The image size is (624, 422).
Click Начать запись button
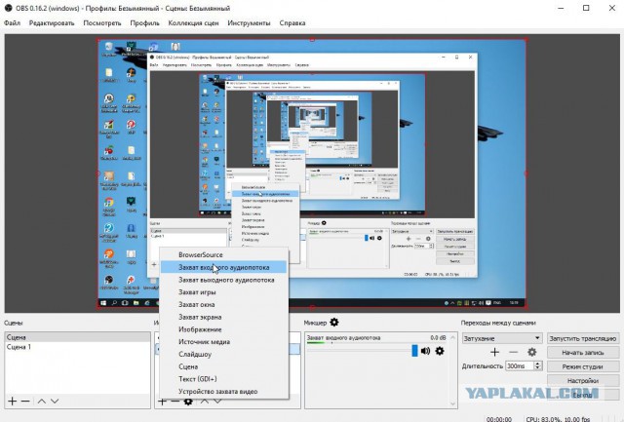tap(583, 353)
